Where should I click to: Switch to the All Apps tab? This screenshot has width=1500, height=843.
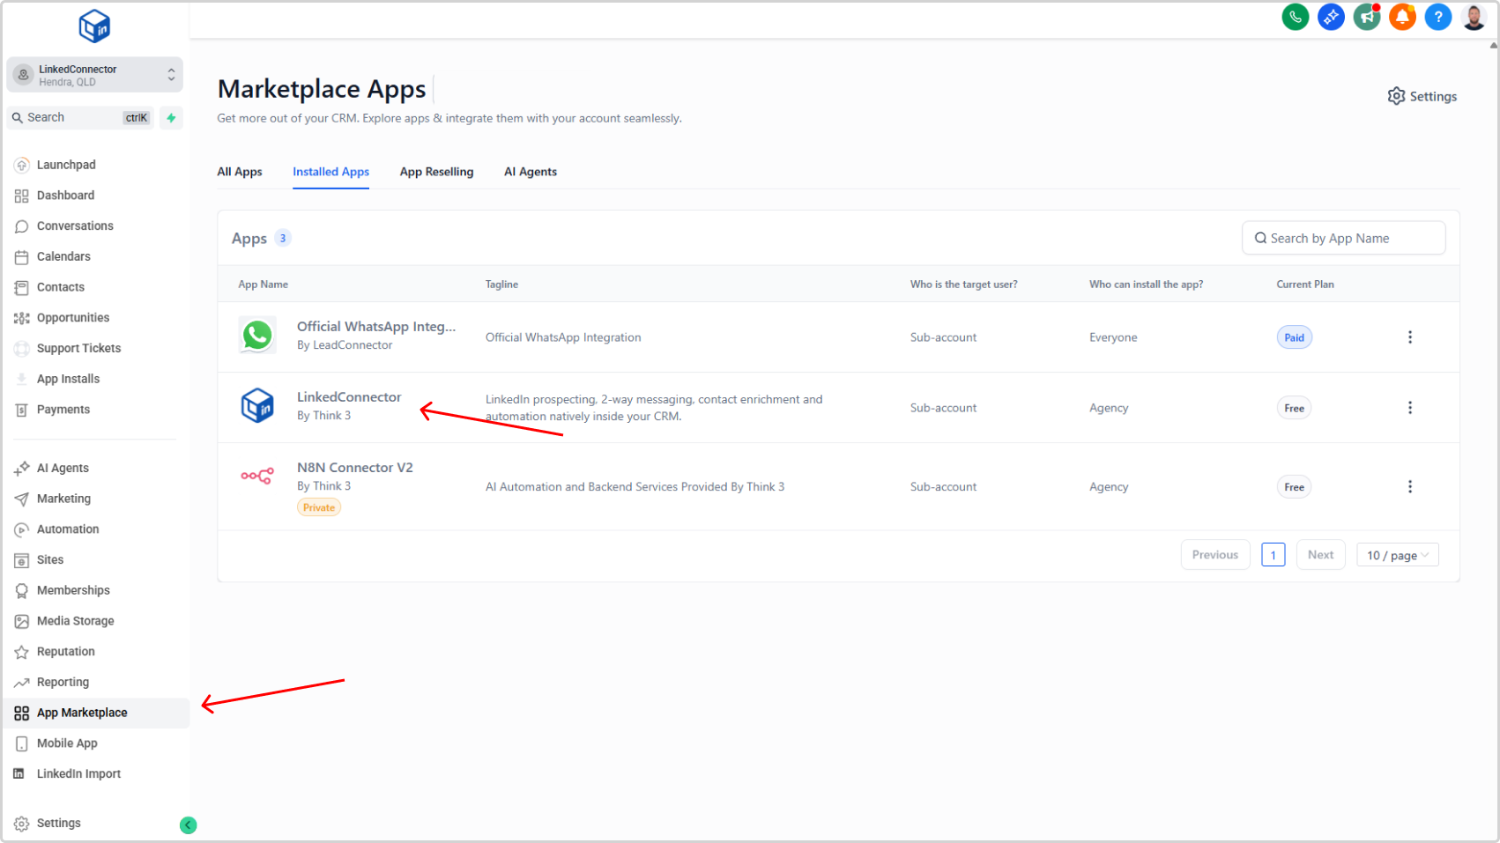[x=240, y=172]
